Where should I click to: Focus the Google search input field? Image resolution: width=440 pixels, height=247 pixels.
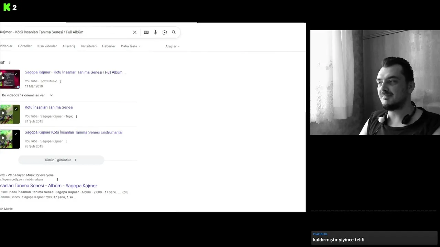click(65, 32)
